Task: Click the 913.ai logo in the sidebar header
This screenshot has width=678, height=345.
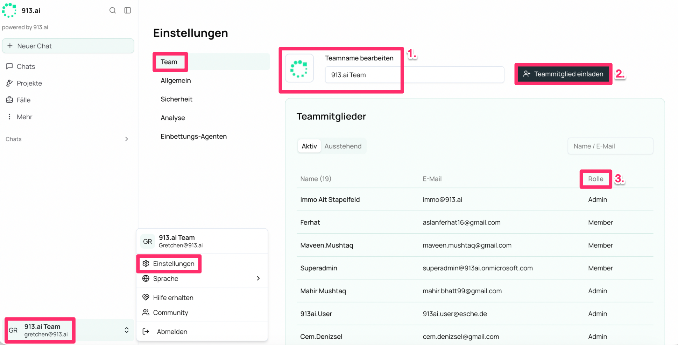Action: [9, 10]
